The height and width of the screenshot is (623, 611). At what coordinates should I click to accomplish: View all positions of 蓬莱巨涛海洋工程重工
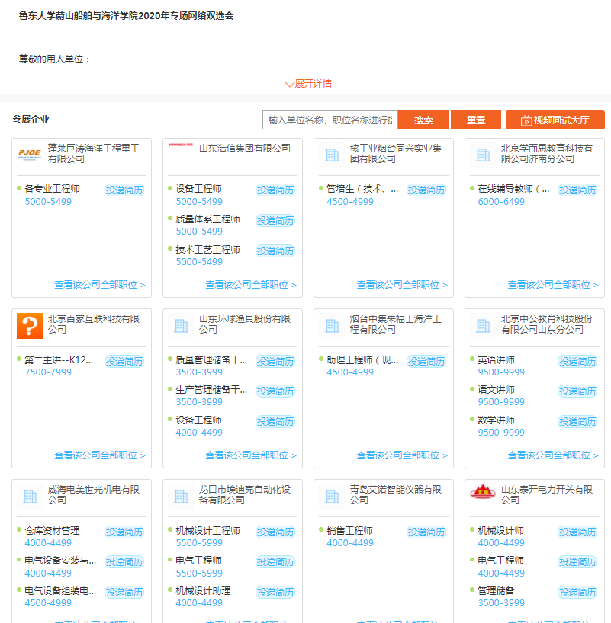coord(99,285)
